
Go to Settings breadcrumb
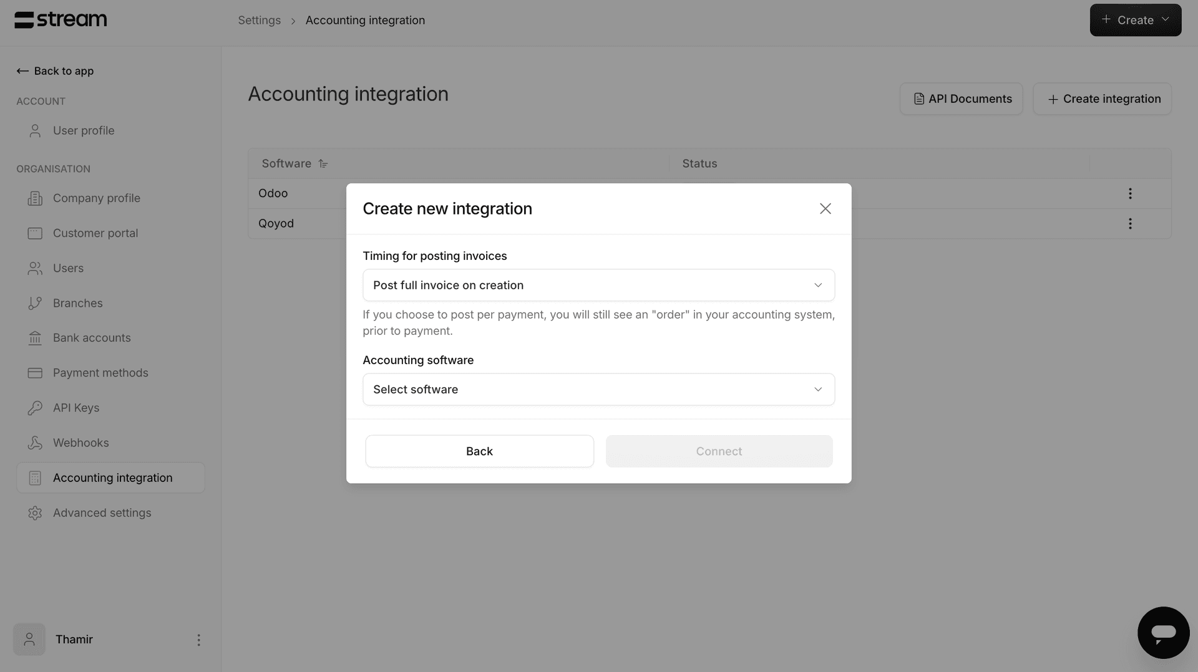[x=259, y=21]
